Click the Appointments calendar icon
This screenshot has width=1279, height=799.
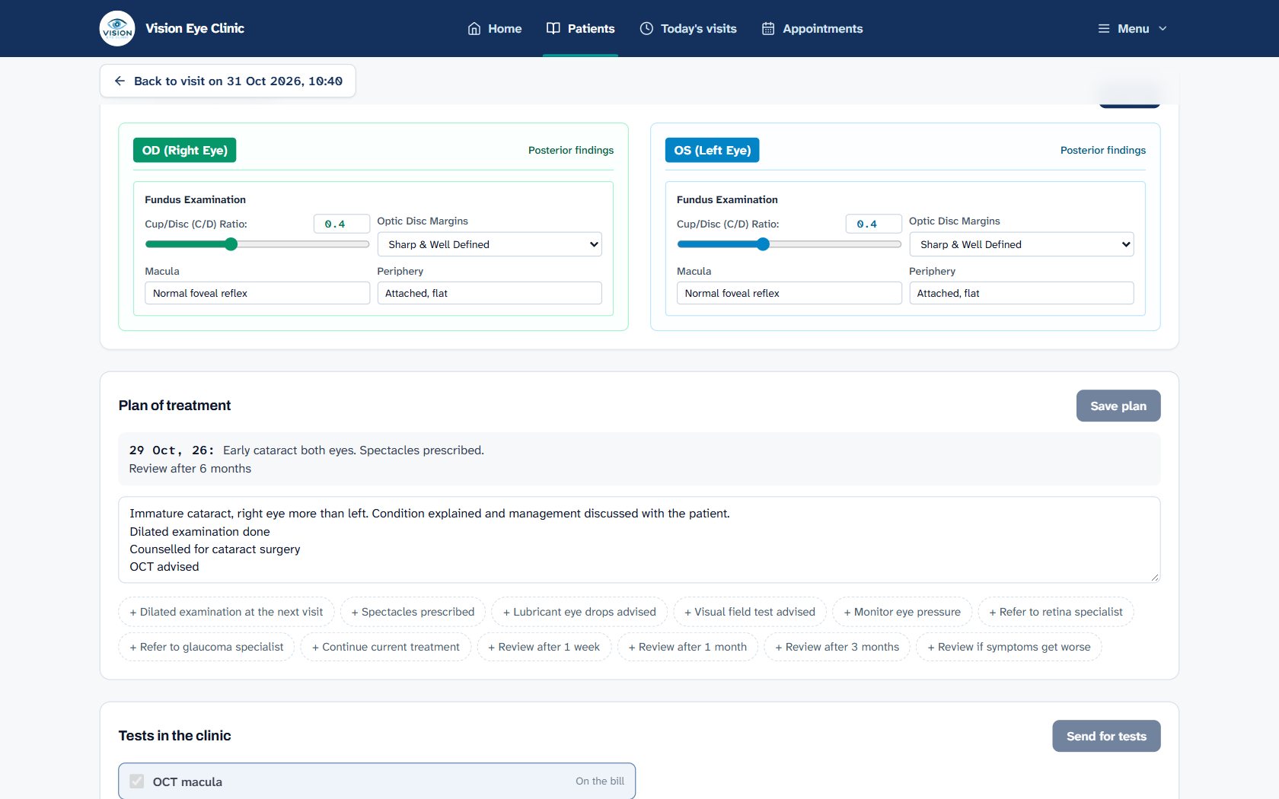coord(768,28)
